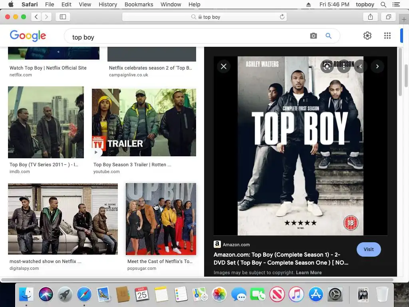Search by image using camera icon

(x=314, y=36)
